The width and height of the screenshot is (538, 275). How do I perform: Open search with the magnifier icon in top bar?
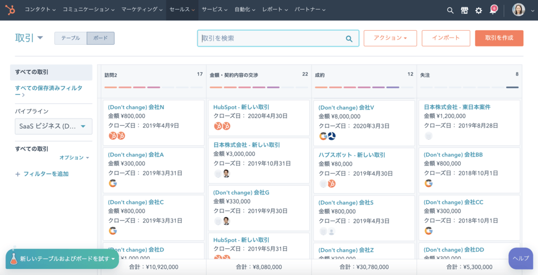tap(450, 10)
